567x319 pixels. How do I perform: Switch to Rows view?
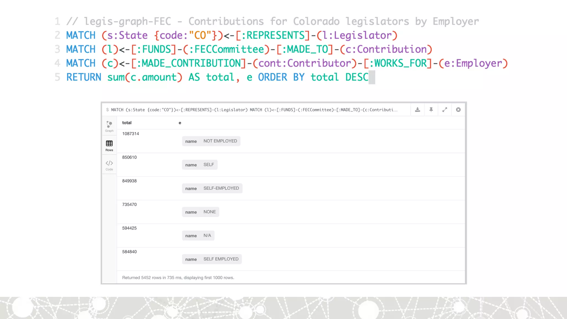click(109, 146)
